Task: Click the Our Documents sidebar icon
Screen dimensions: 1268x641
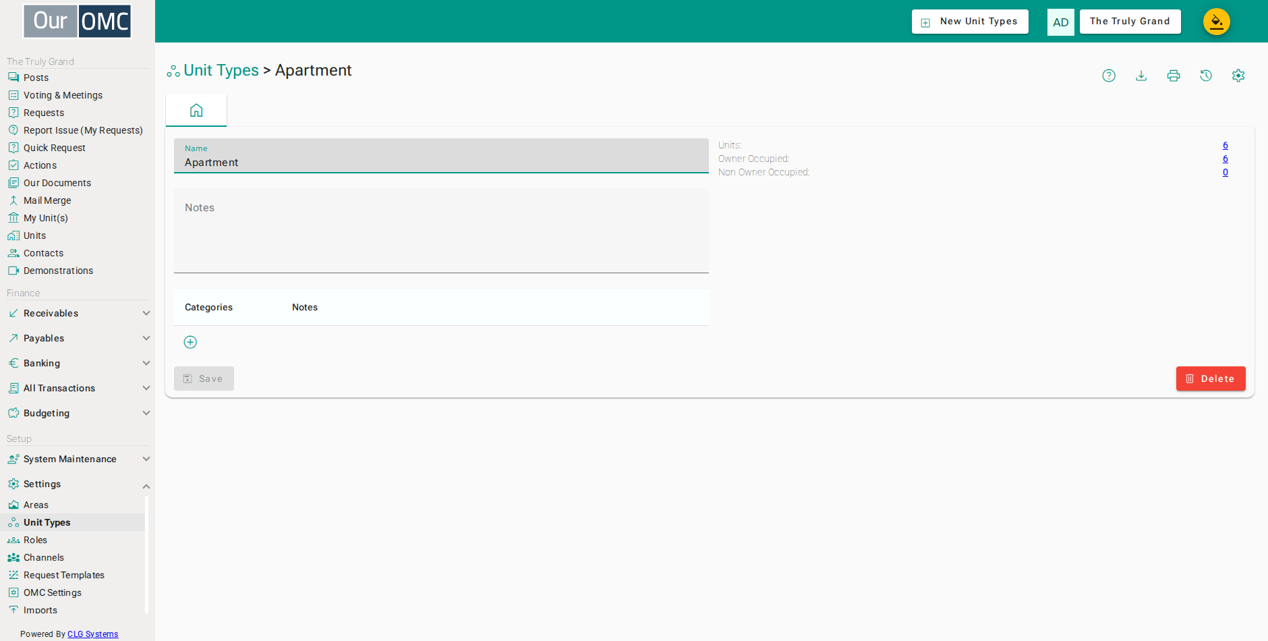Action: [x=13, y=183]
